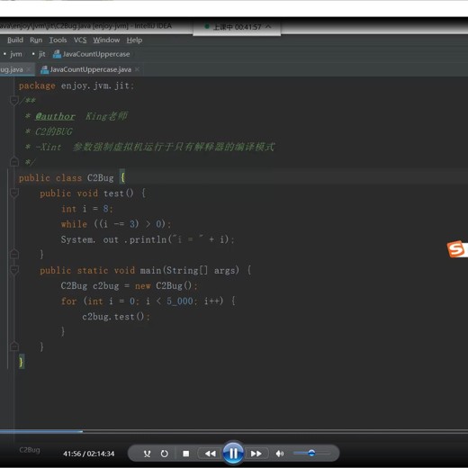Click the 'int i = 8;' line
The width and height of the screenshot is (468, 468).
(87, 209)
